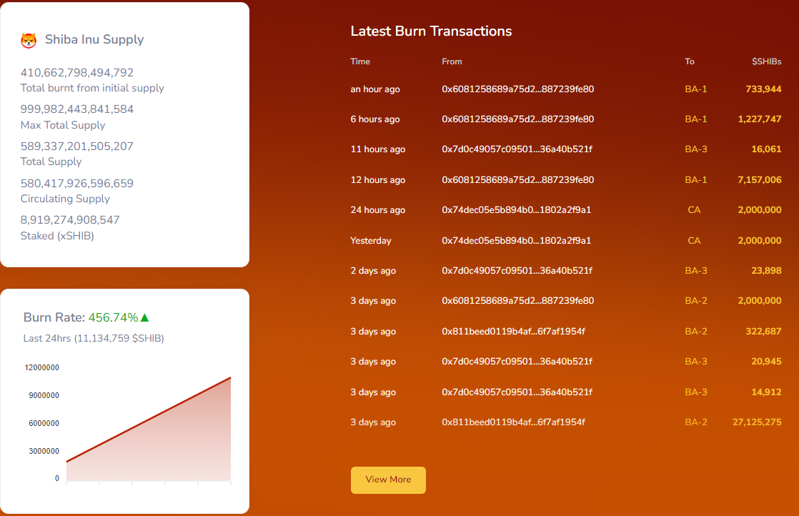Select the 27,125,275 SHIB amount
Viewport: 799px width, 516px height.
pos(757,422)
